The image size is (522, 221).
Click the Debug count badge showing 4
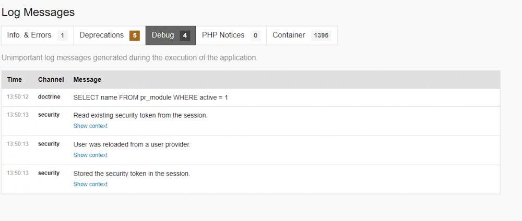(x=184, y=35)
